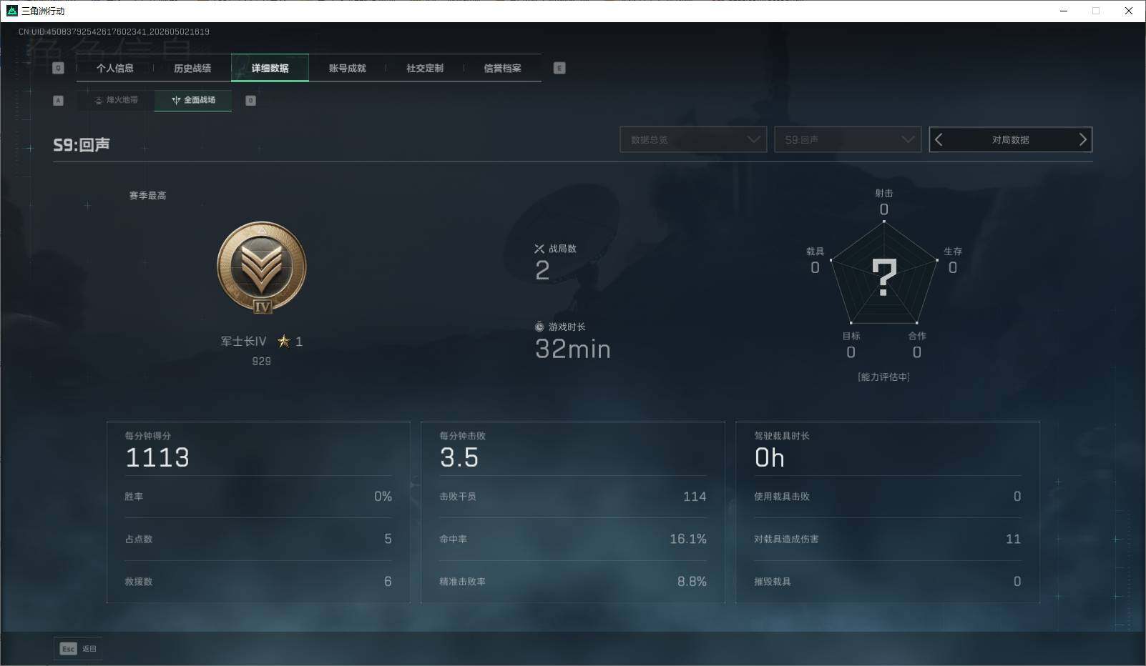Click the [能力评估中] status text

pyautogui.click(x=883, y=377)
